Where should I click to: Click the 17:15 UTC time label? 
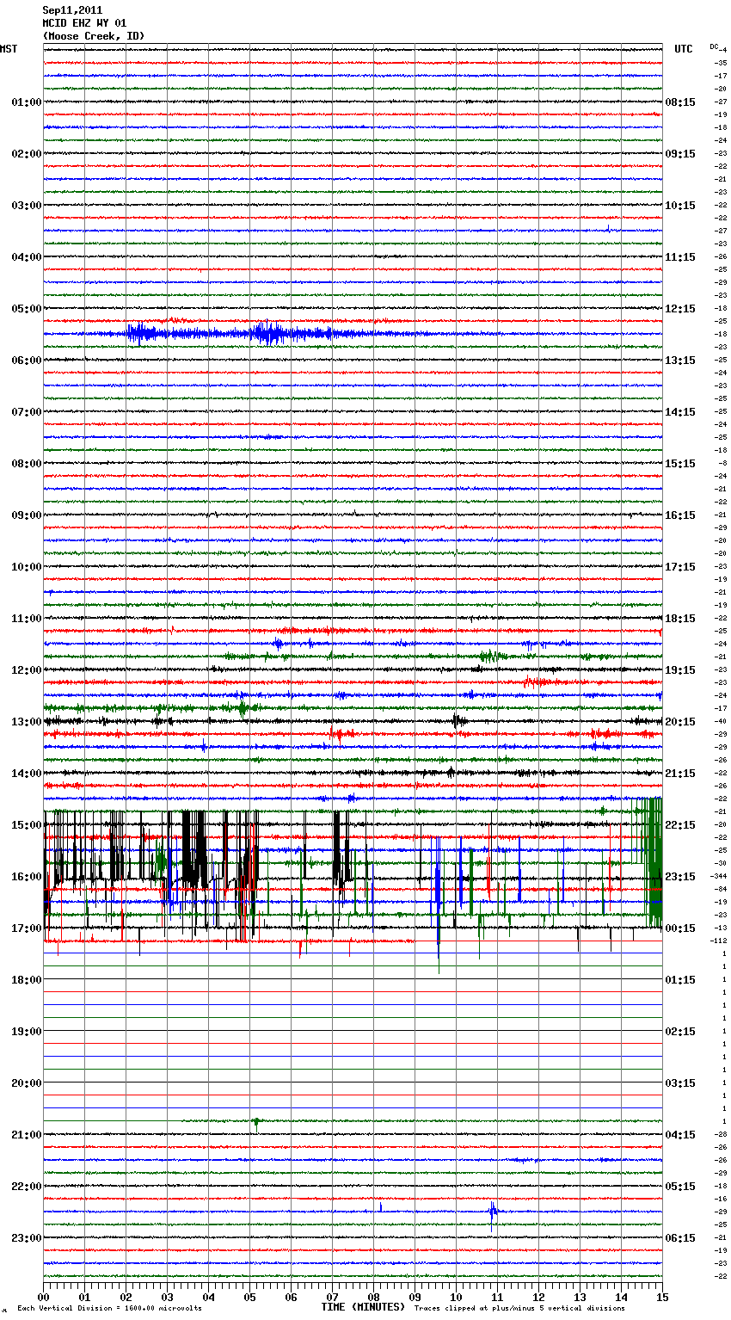pyautogui.click(x=680, y=567)
